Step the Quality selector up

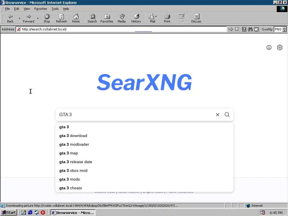coord(284,28)
